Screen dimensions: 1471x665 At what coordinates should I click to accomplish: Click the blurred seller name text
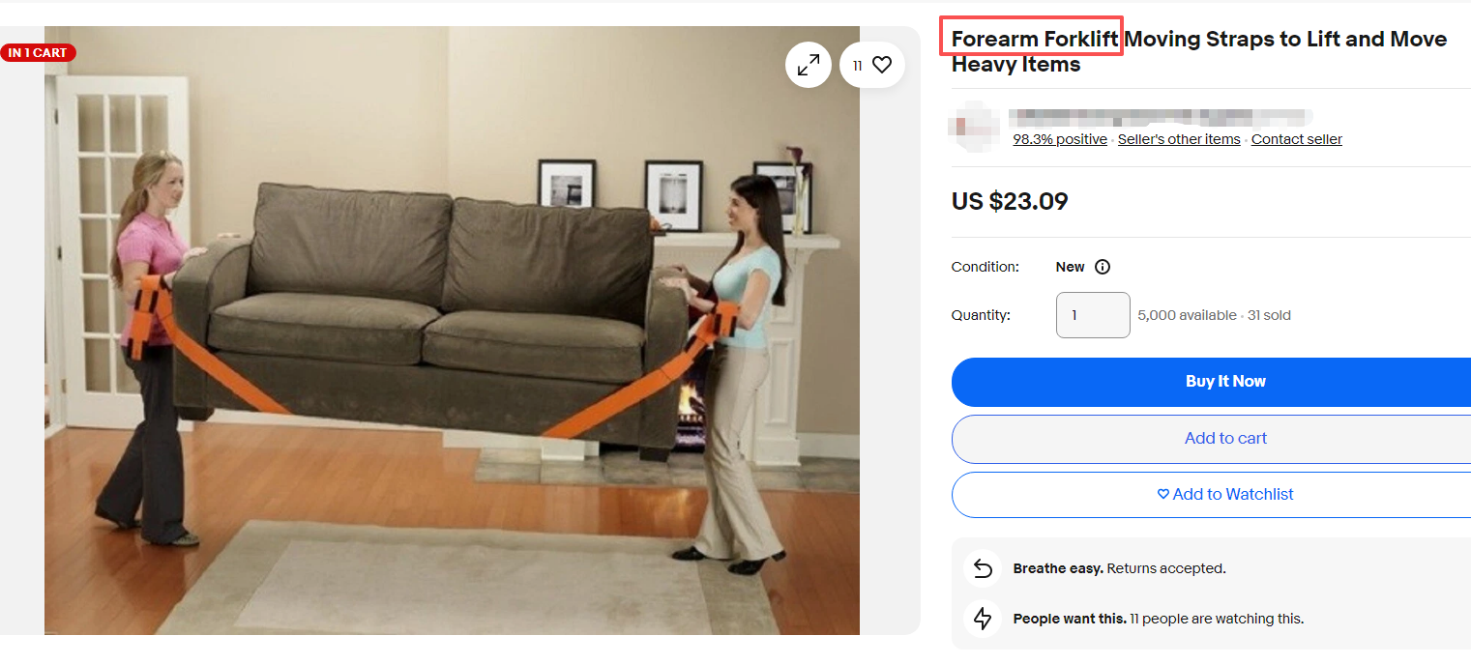[1161, 117]
